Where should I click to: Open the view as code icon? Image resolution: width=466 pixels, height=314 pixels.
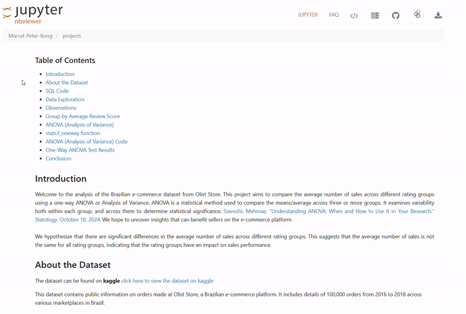pos(354,16)
